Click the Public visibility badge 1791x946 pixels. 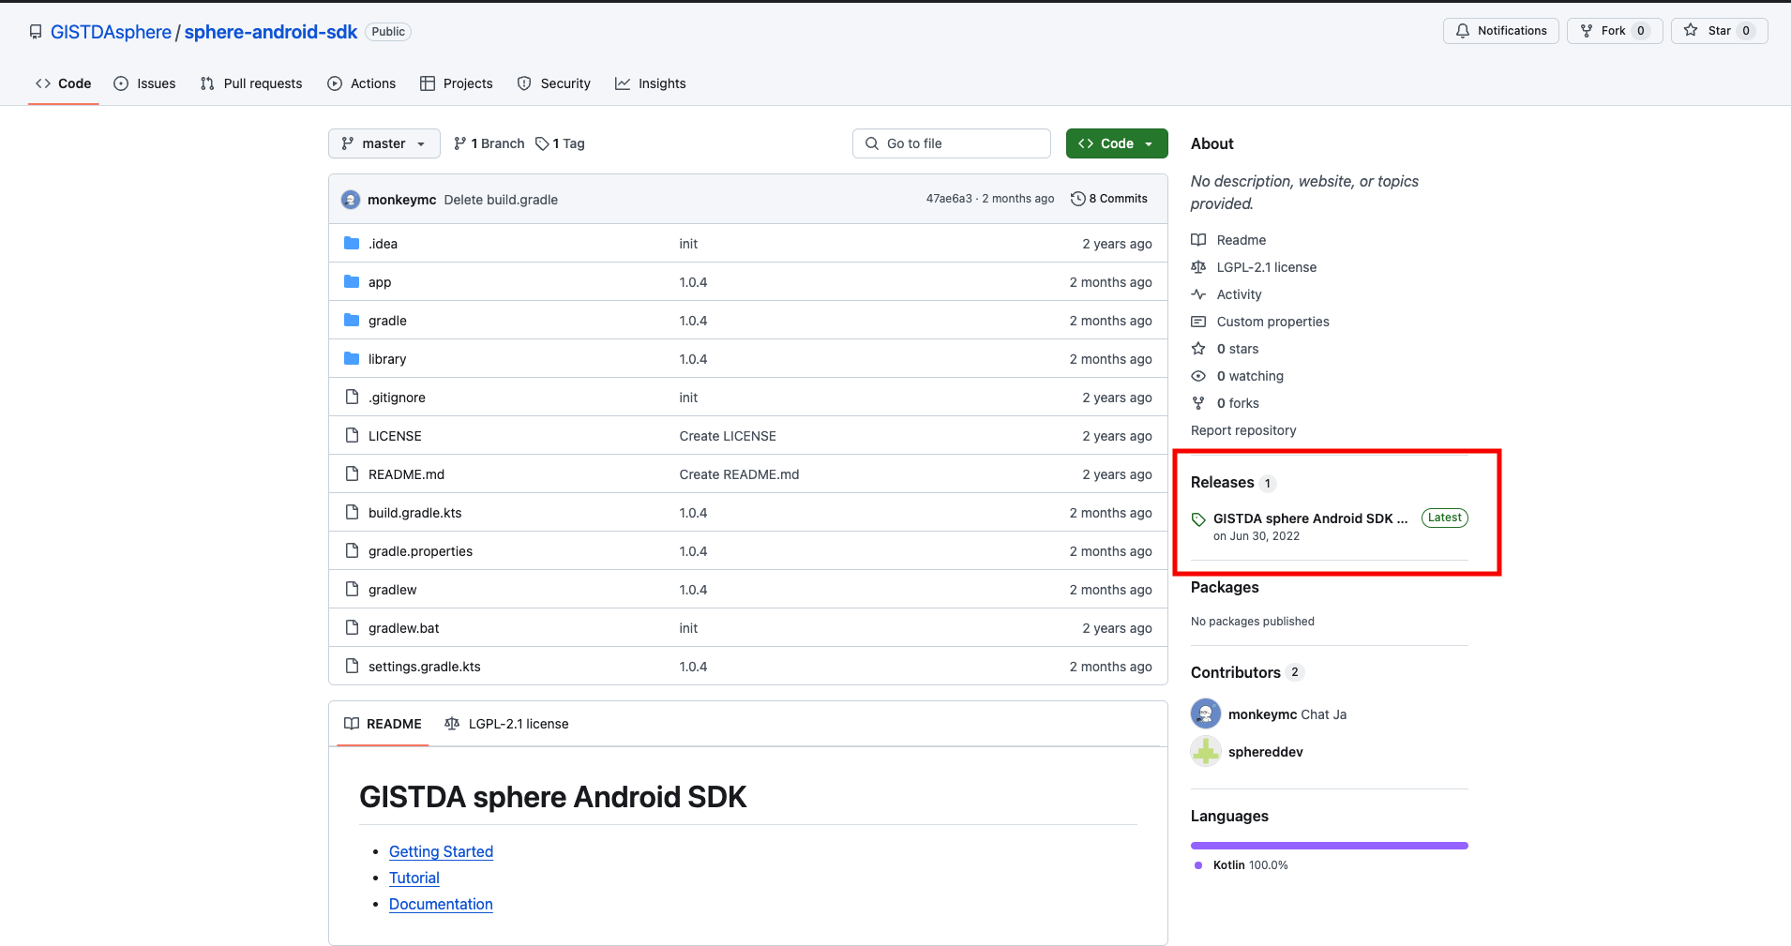pos(387,31)
